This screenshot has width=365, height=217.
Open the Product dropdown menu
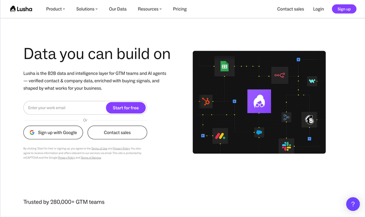pos(56,9)
